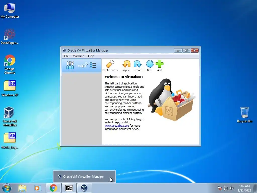Select the My Computer desktop icon

tap(10, 11)
